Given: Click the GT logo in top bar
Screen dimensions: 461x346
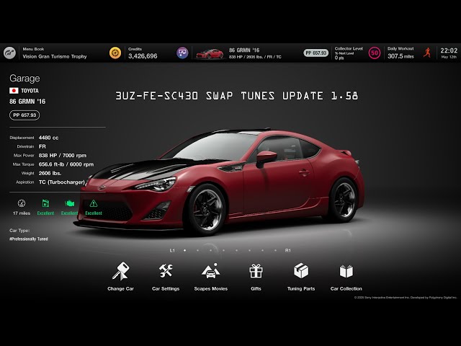Looking at the screenshot, I should coord(9,53).
